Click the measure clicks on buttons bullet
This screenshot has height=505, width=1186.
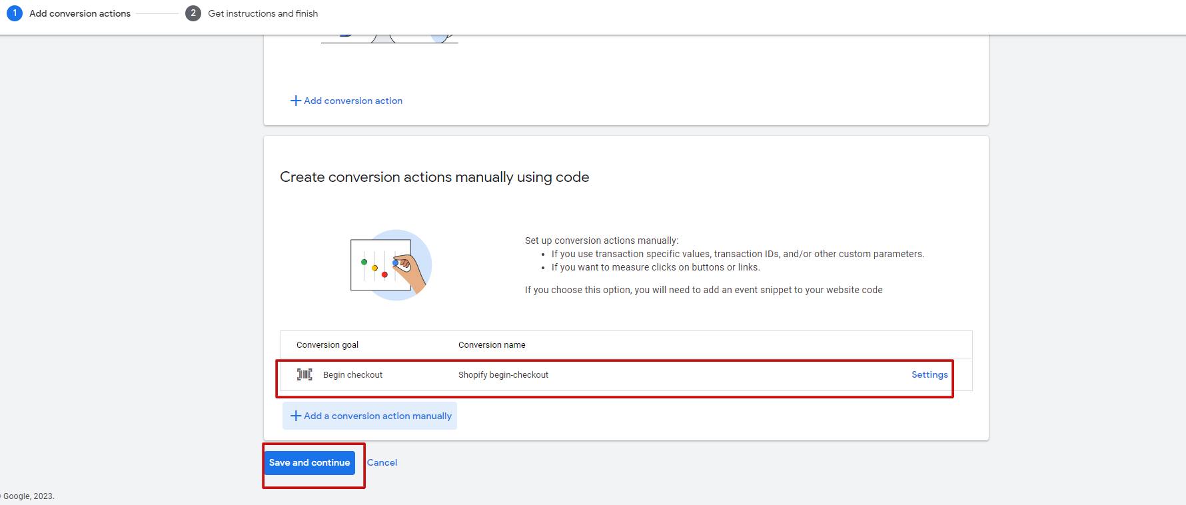tap(656, 267)
